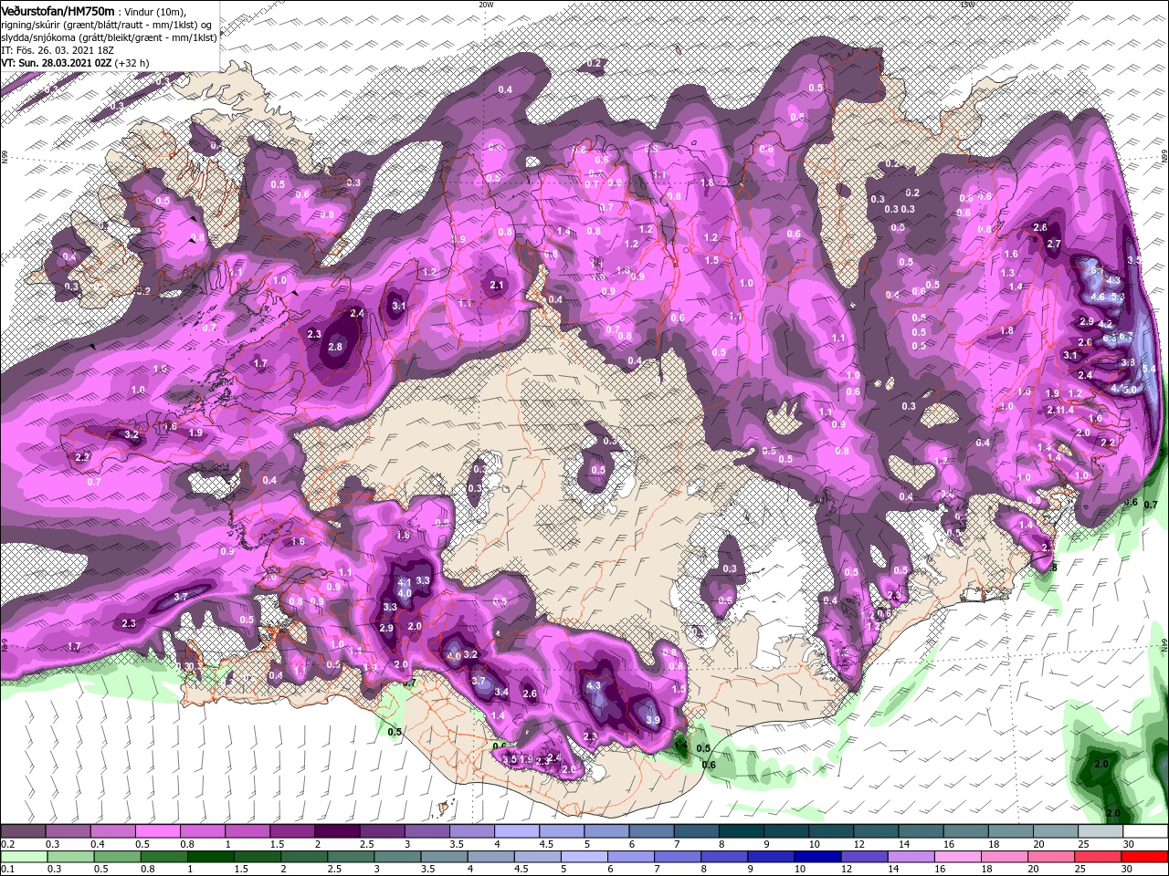Click the '0.1' label in the lower legend row
This screenshot has height=876, width=1169.
coord(6,870)
